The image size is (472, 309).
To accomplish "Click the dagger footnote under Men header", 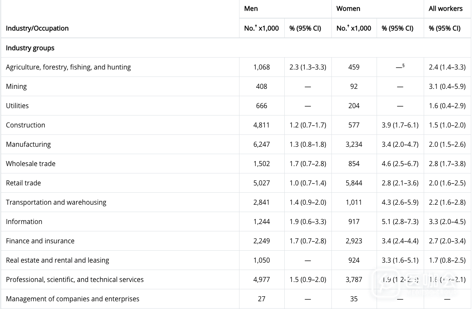I will pos(256,26).
